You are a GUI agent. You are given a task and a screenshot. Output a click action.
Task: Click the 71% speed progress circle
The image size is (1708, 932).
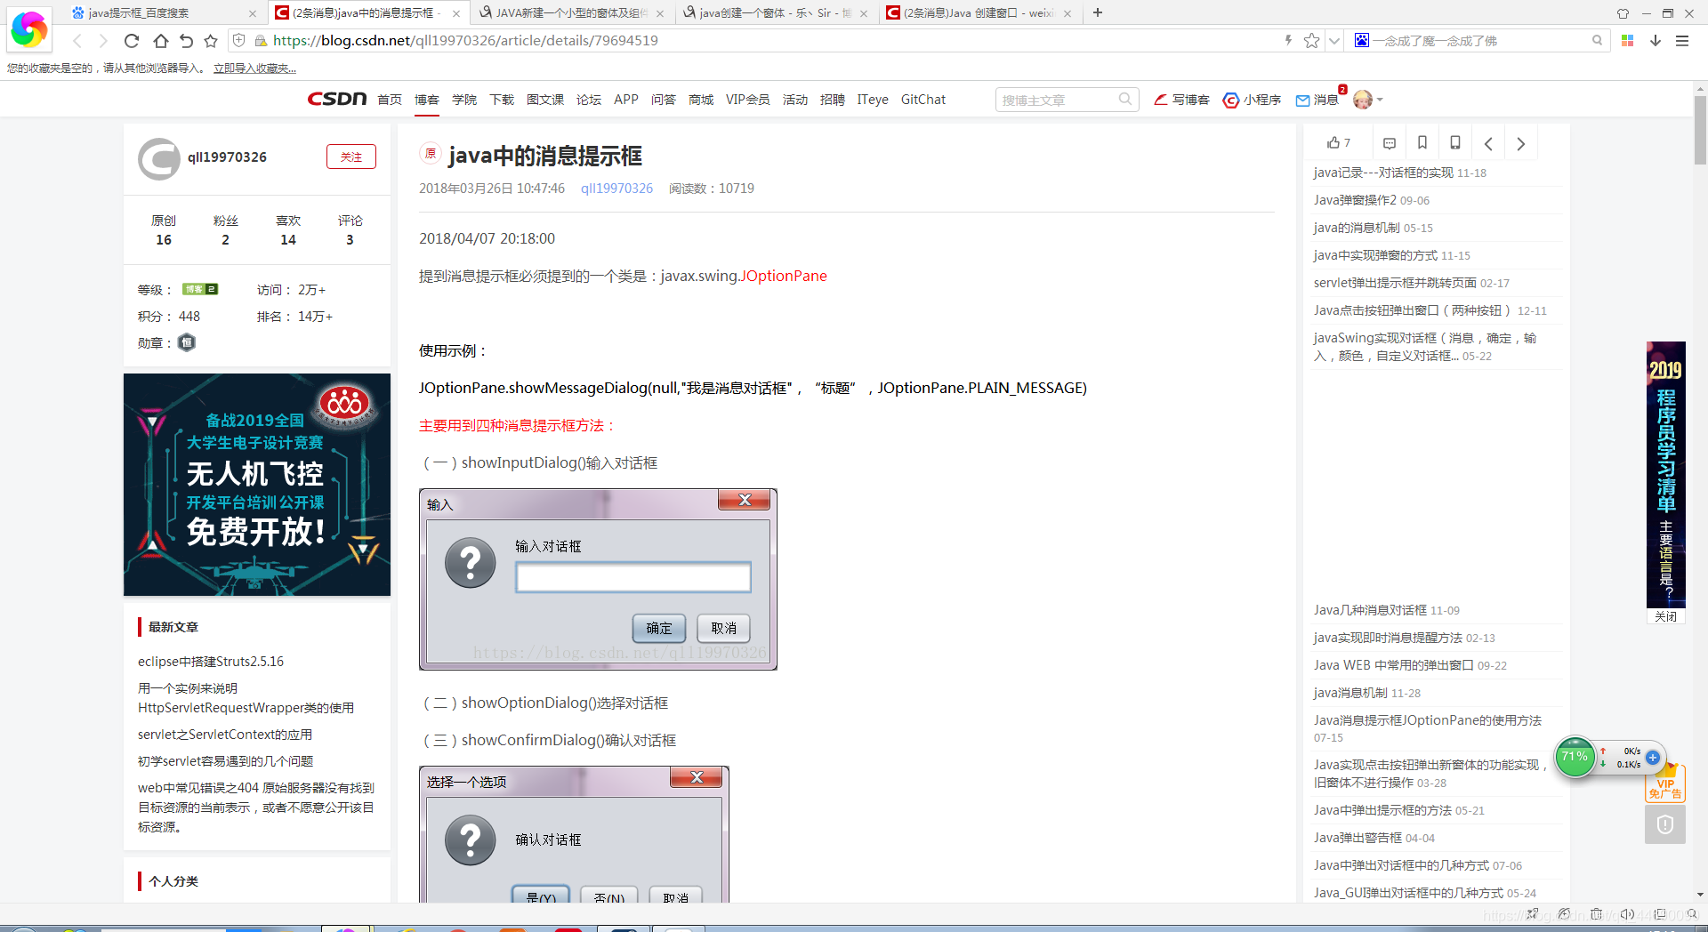1575,757
